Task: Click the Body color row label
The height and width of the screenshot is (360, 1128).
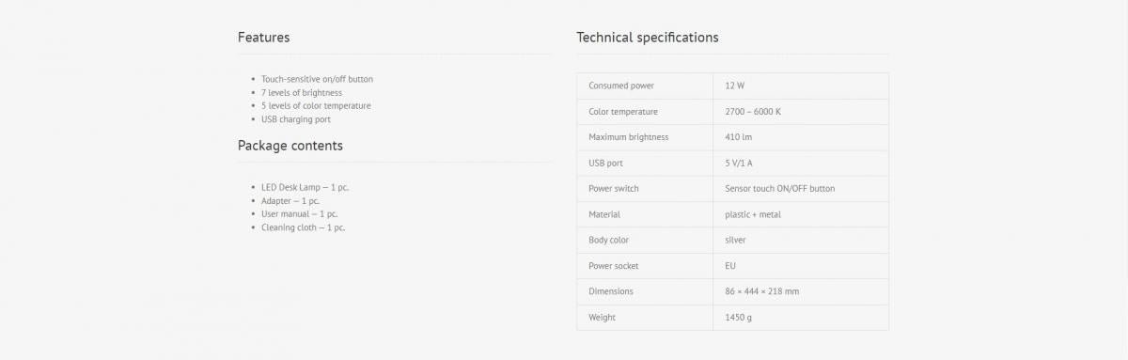Action: [x=609, y=240]
